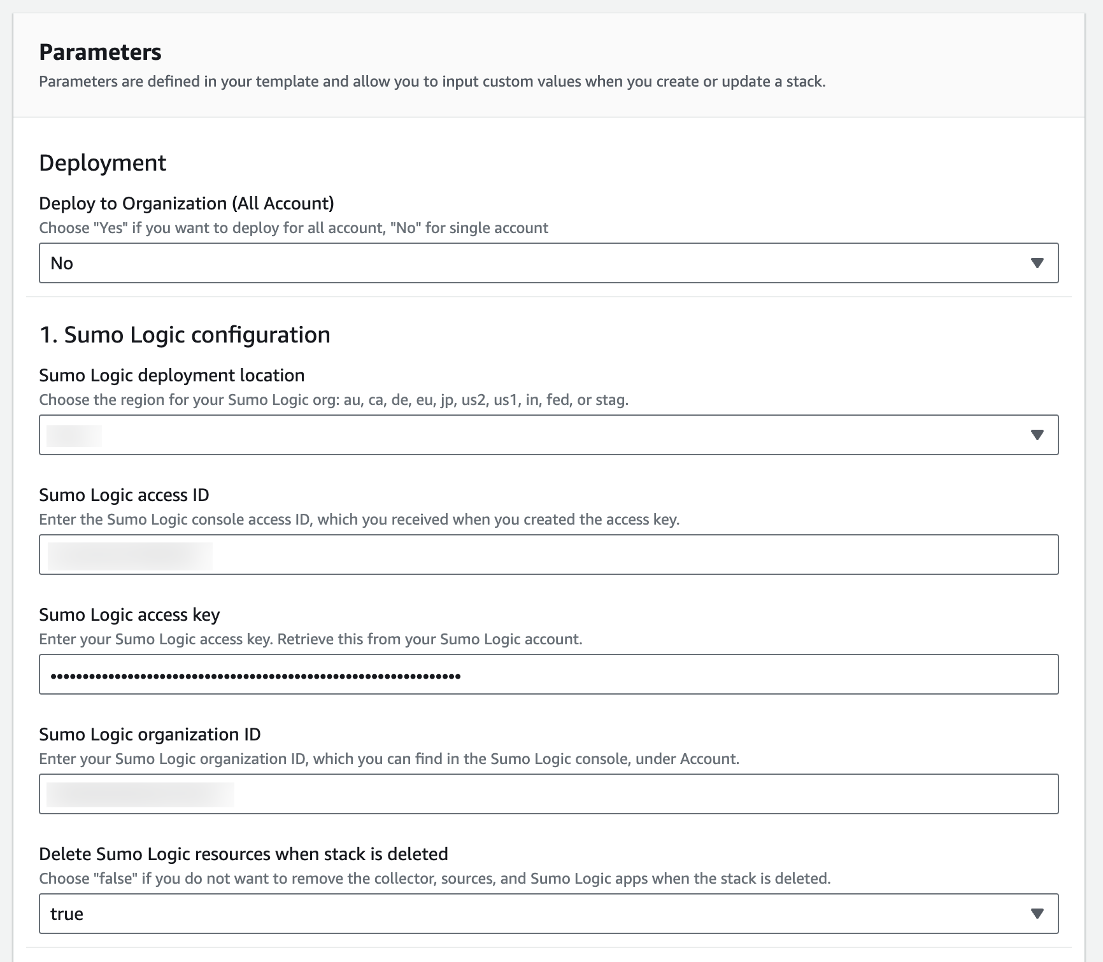Focus the Sumo Logic access ID field
Screen dimensions: 1103x962
pyautogui.click(x=548, y=555)
